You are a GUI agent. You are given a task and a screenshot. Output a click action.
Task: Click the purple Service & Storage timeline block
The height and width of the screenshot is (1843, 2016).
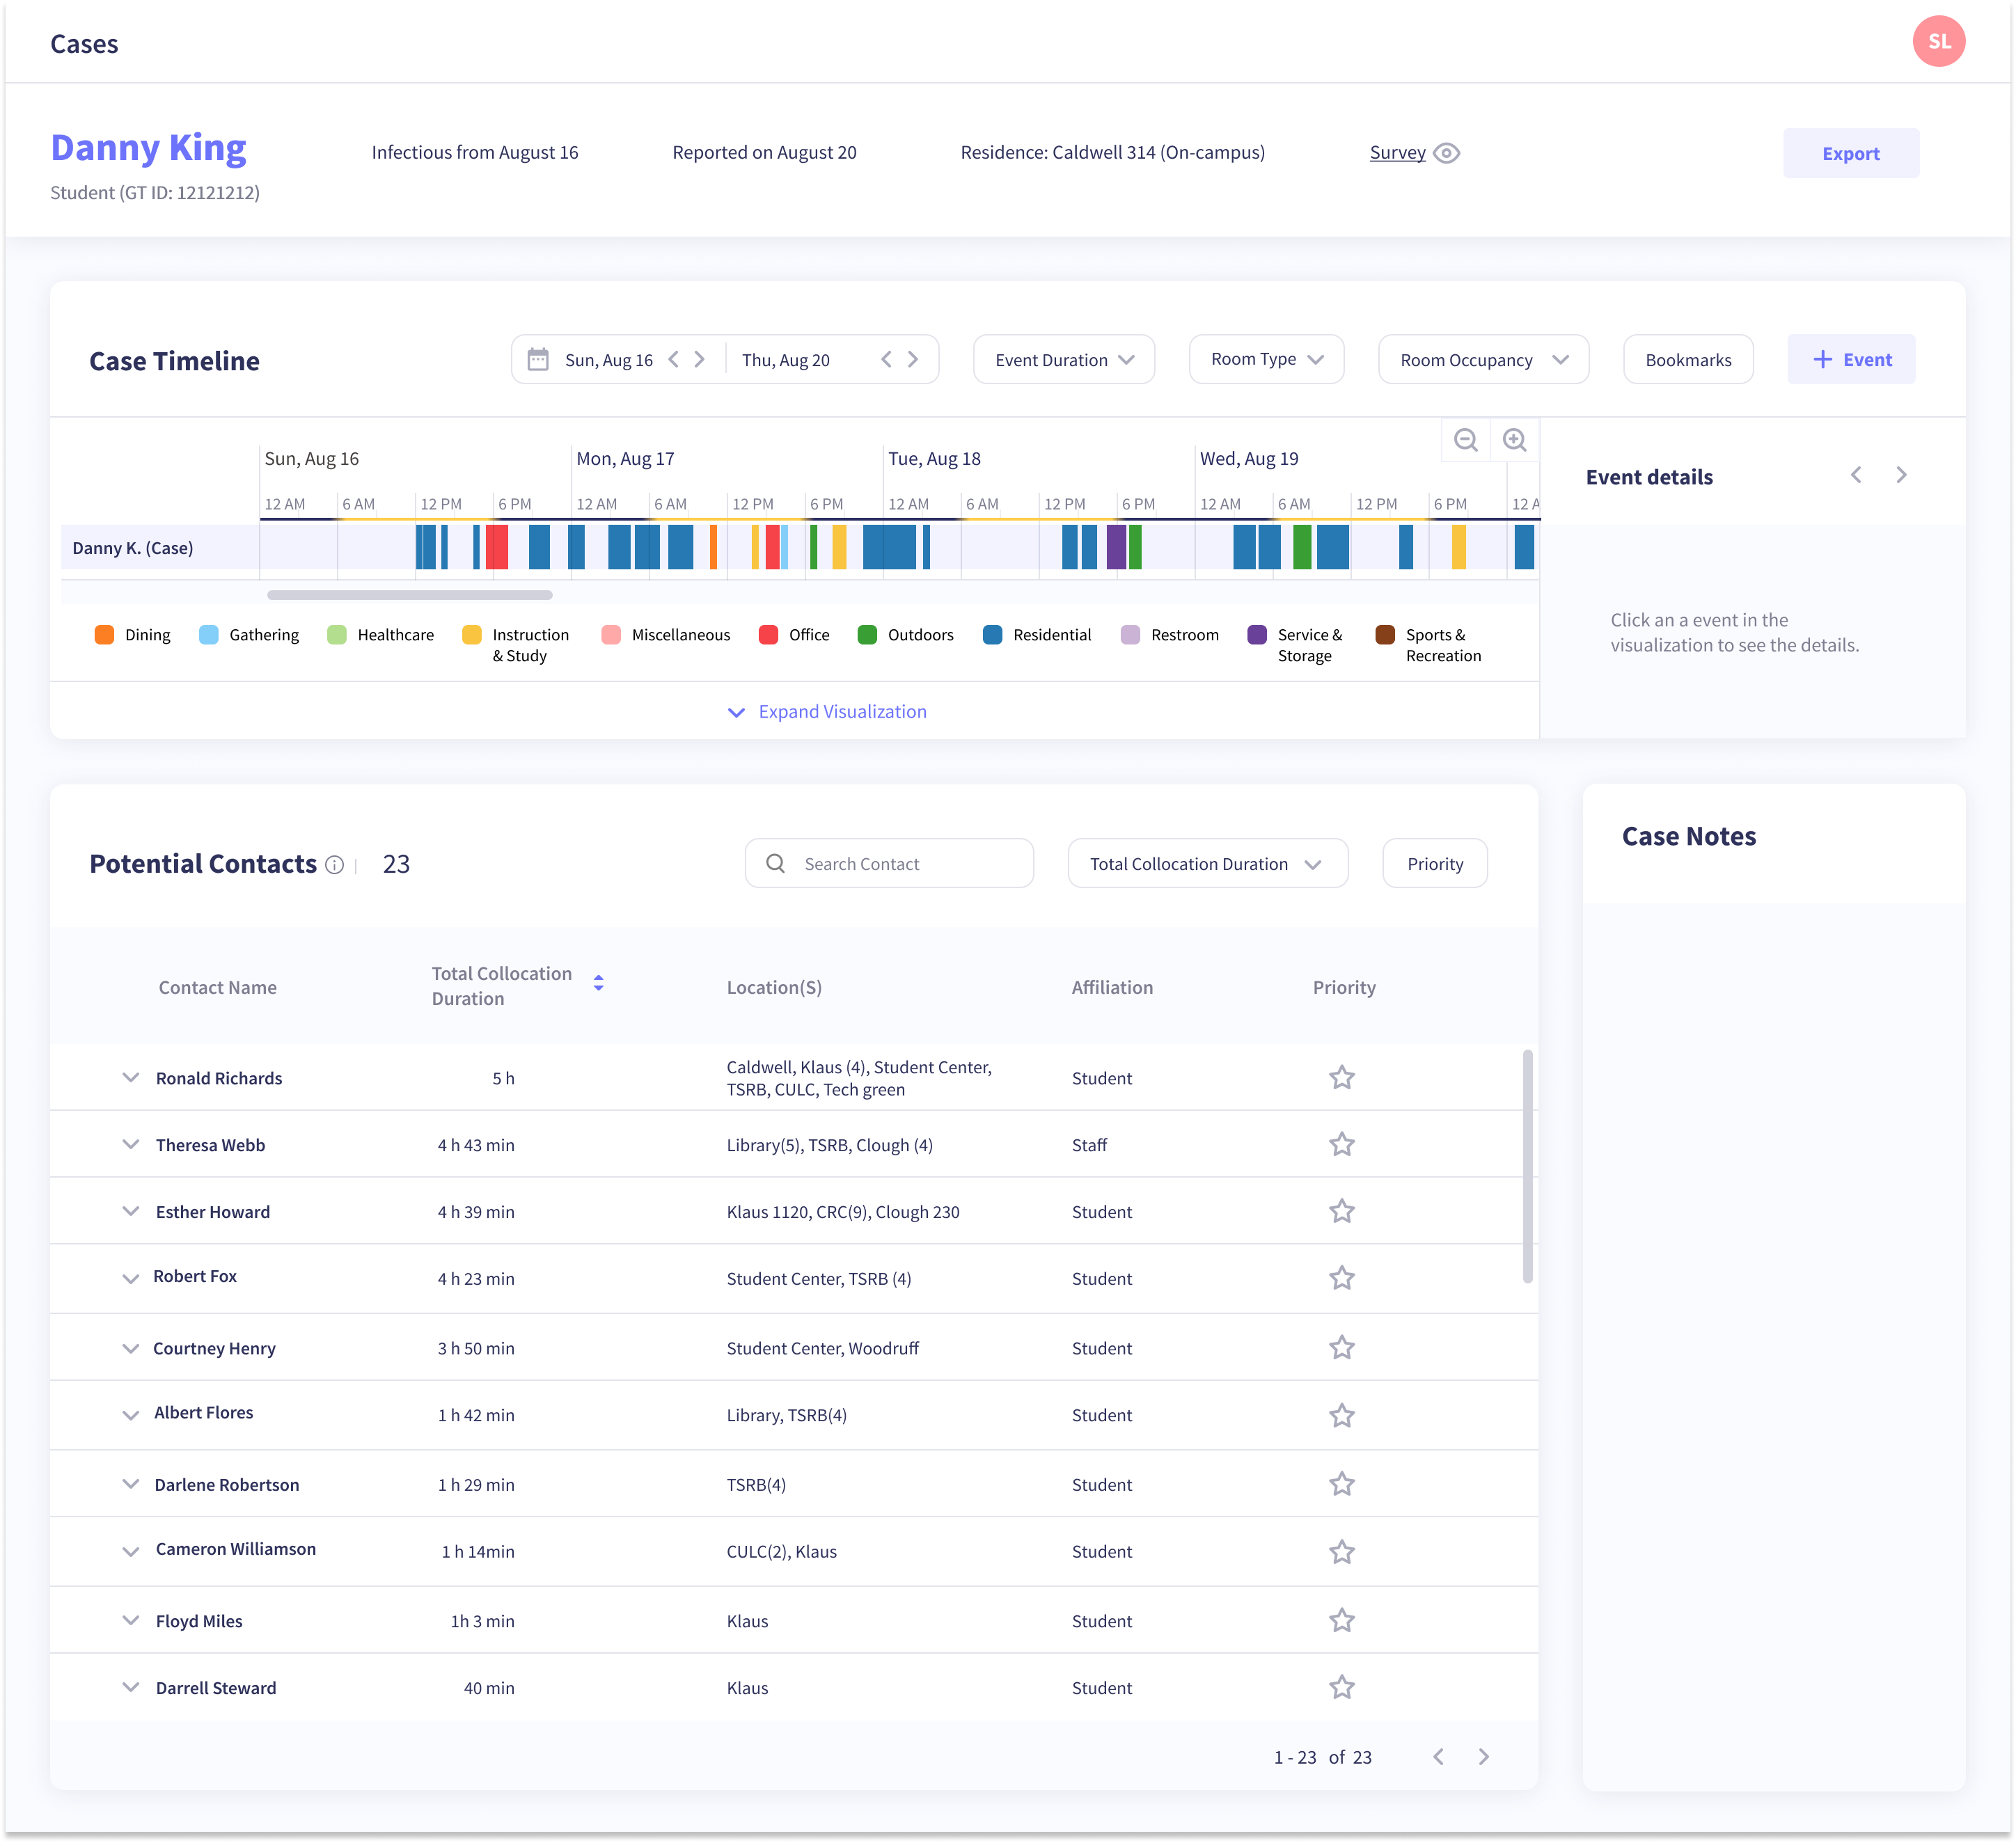pos(1116,547)
